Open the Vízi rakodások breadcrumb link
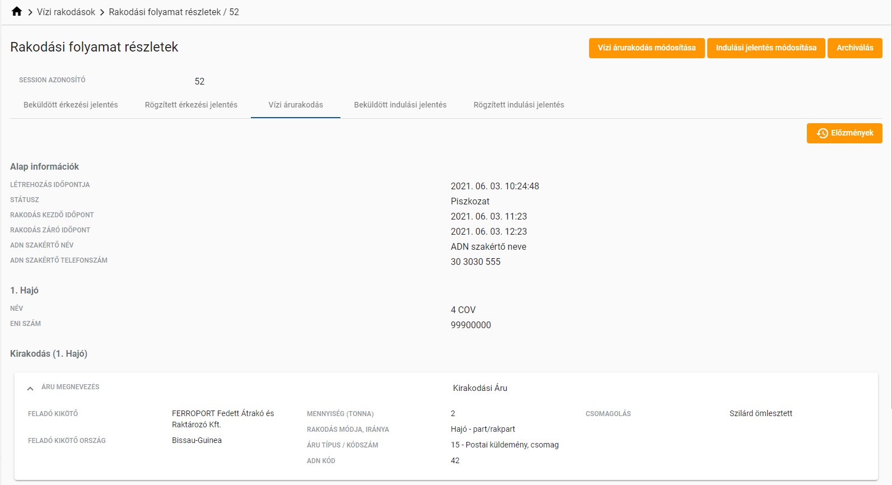 (66, 12)
